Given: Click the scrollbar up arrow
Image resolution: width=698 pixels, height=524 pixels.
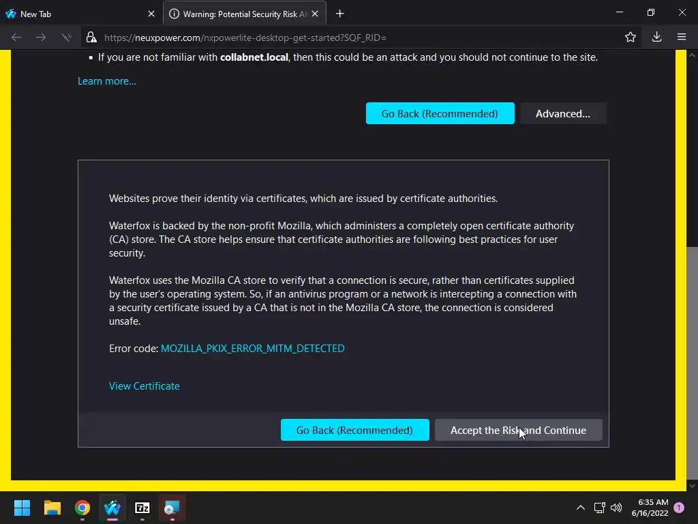Looking at the screenshot, I should tap(692, 56).
